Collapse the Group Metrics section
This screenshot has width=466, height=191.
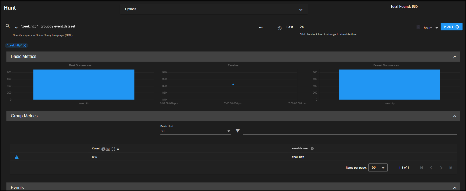tap(455, 116)
